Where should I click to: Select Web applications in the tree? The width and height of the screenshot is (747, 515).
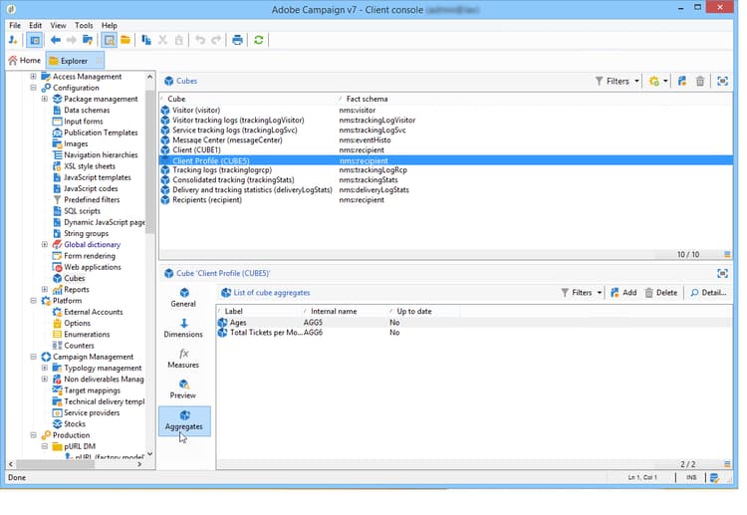(x=93, y=267)
